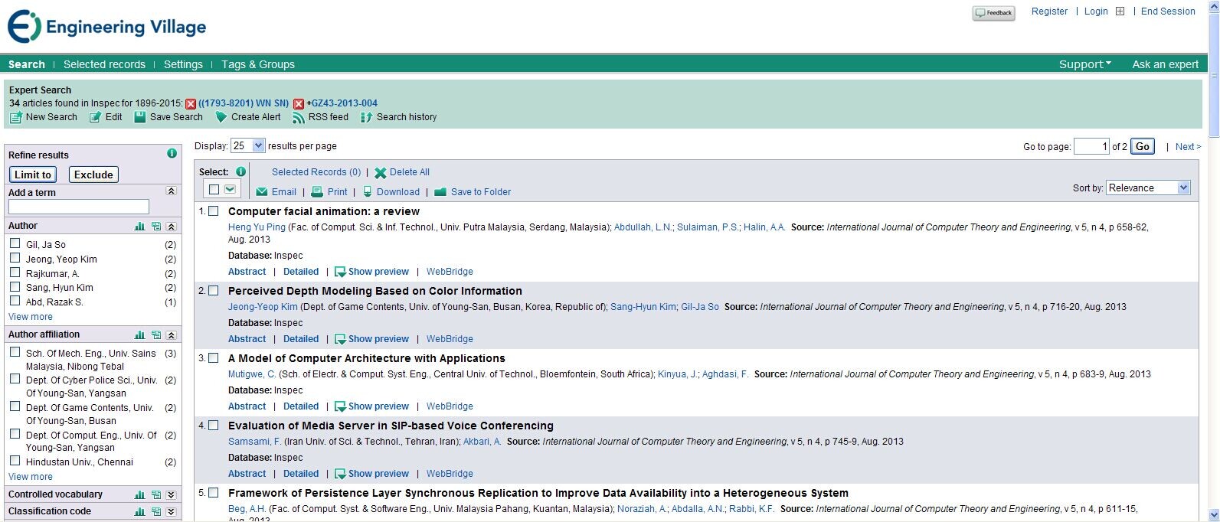1220x522 pixels.
Task: Open the Author bar chart icon
Action: [139, 227]
